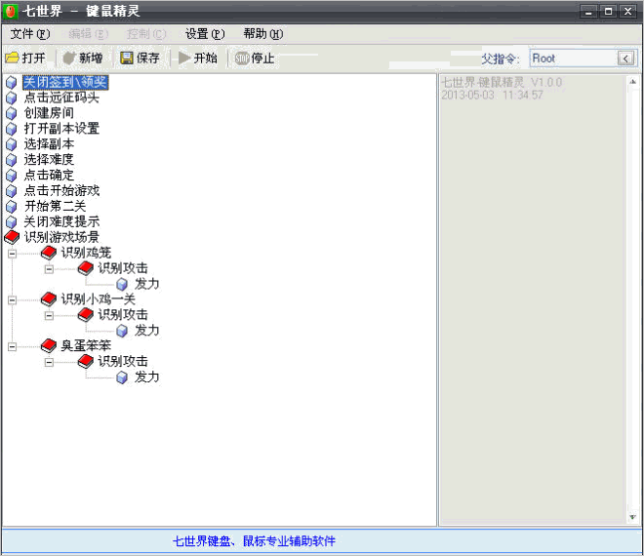Screen dimensions: 644x556
Task: Select the 点击远征码头 row
Action: point(61,98)
